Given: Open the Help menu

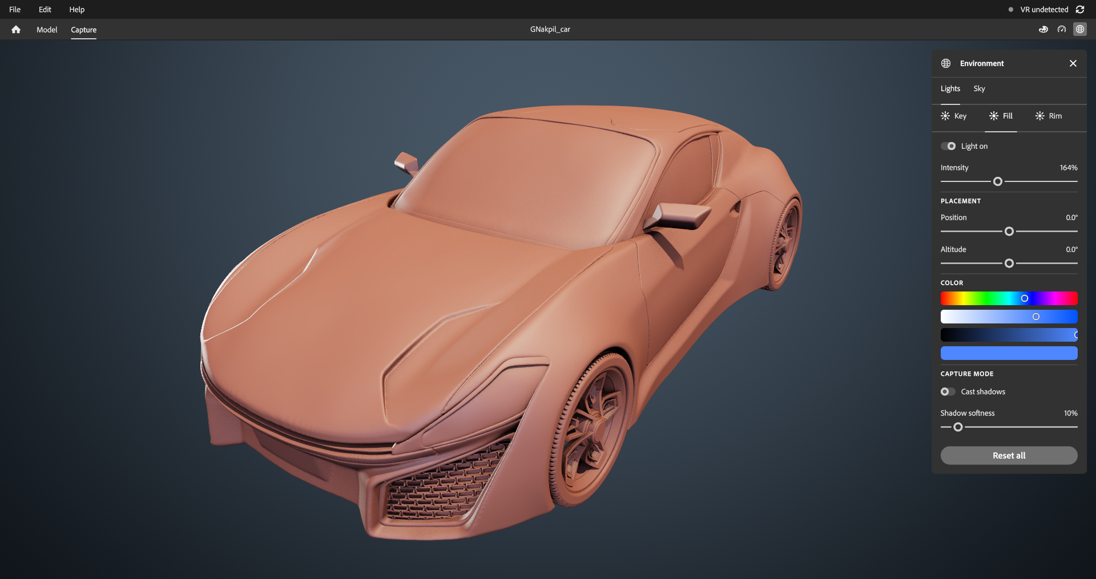Looking at the screenshot, I should 77,10.
